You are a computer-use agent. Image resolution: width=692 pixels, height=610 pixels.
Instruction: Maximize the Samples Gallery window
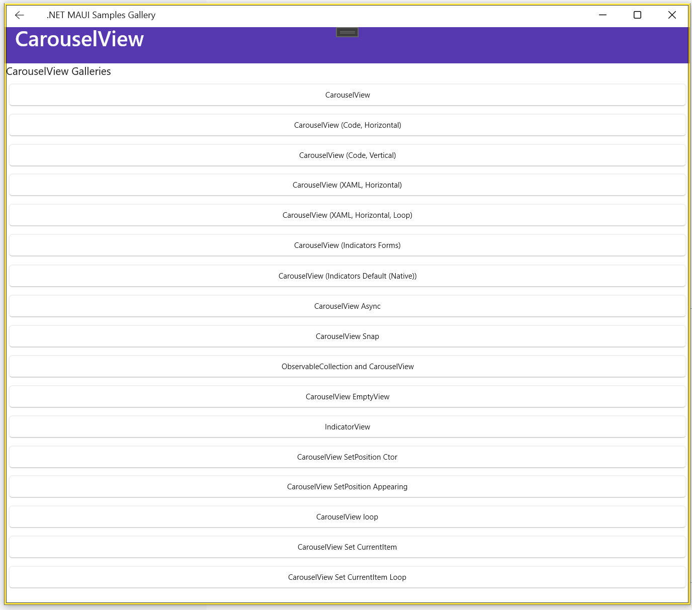637,15
